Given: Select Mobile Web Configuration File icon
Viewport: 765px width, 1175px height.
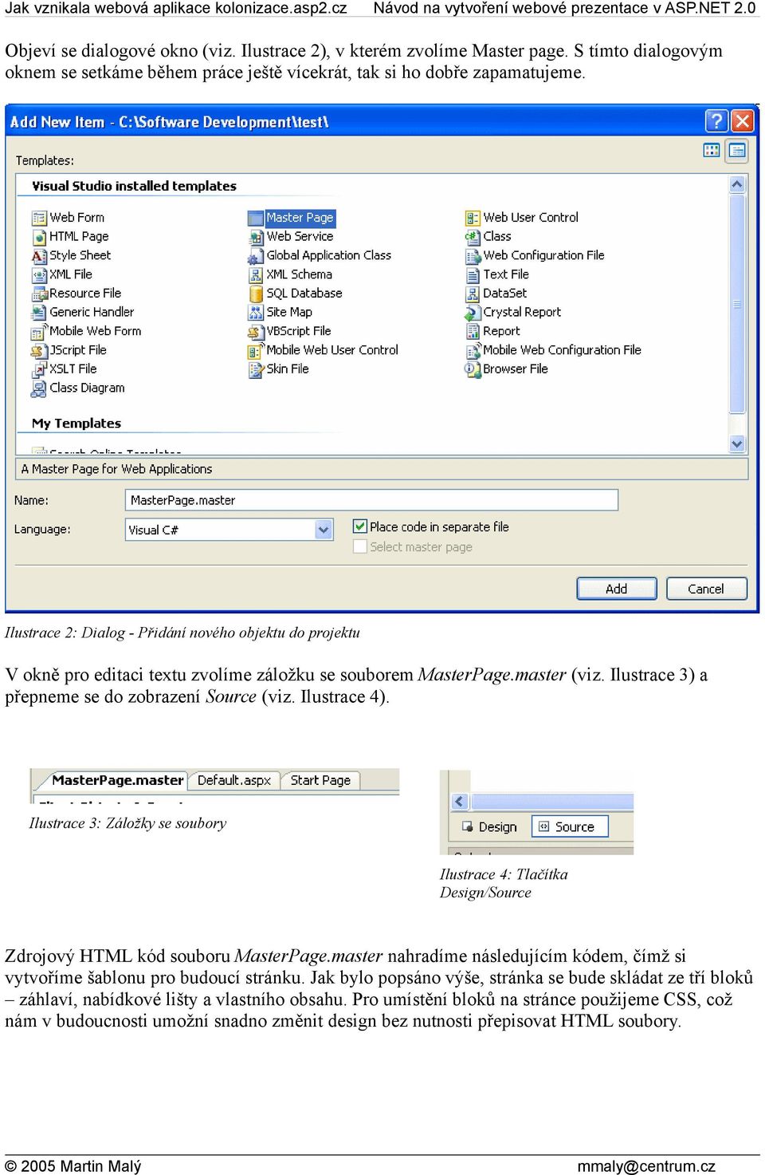Looking at the screenshot, I should pos(473,351).
